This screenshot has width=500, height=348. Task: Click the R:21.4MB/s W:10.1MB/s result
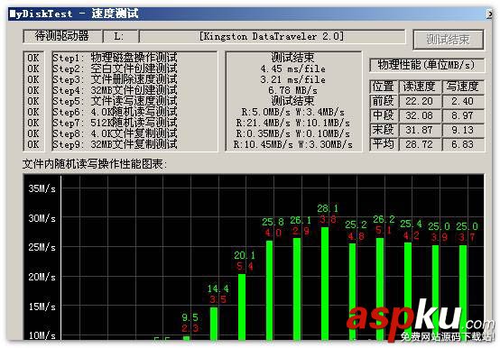[x=292, y=123]
